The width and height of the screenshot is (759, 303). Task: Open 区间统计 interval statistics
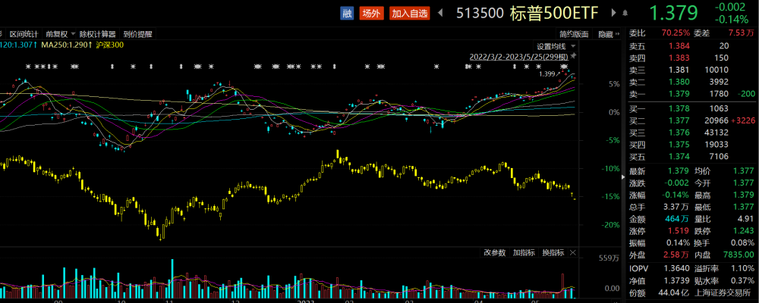pyautogui.click(x=24, y=34)
